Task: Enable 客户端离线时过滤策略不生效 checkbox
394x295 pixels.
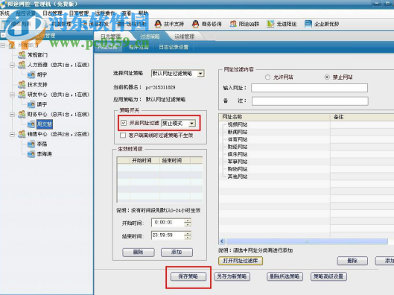Action: pyautogui.click(x=123, y=136)
